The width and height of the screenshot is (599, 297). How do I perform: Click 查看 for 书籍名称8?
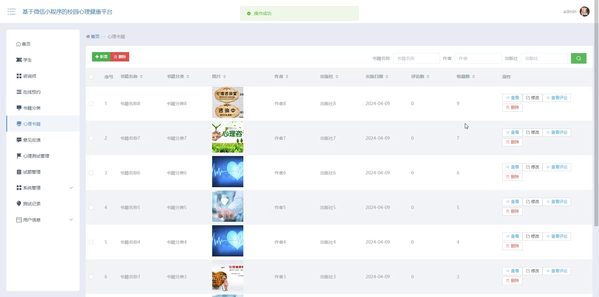(x=512, y=98)
